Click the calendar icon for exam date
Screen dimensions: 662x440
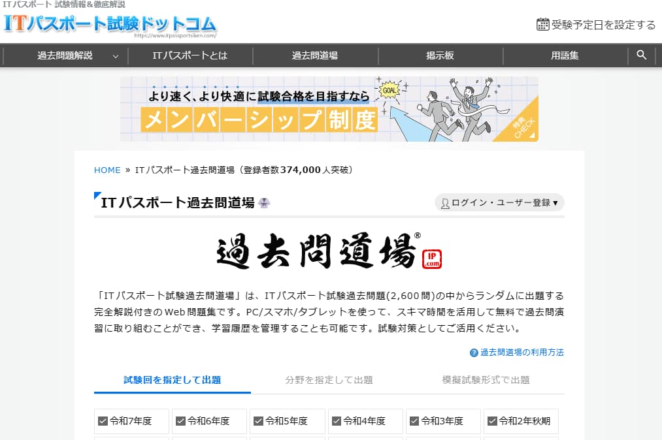[542, 25]
